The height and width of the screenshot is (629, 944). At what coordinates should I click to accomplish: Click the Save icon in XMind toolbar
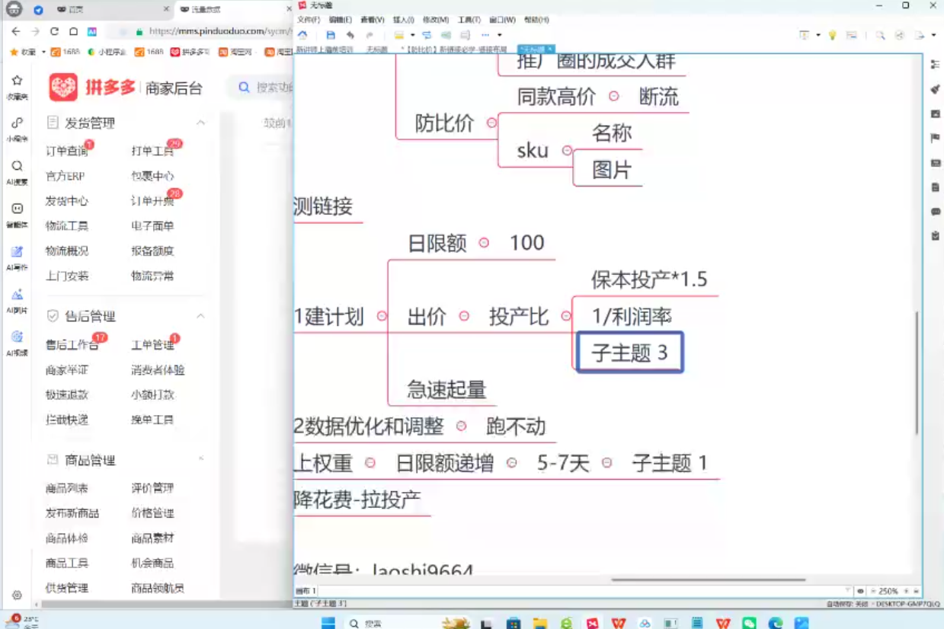click(331, 35)
